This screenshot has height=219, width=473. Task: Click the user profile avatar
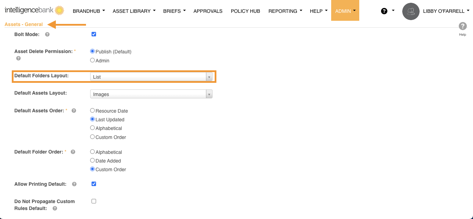click(x=411, y=11)
